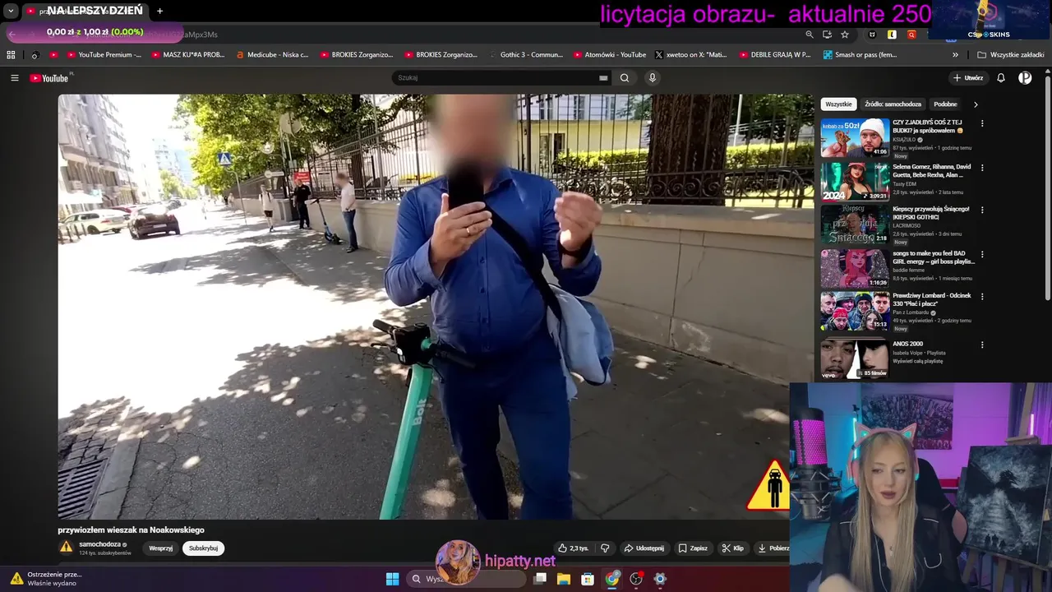The width and height of the screenshot is (1052, 592).
Task: Open YouTube notifications bell
Action: pyautogui.click(x=1001, y=78)
